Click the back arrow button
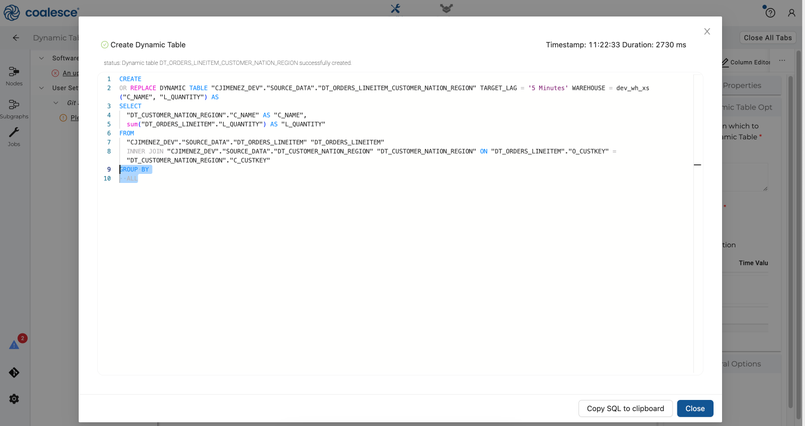Screen dimensions: 805x426 16,38
